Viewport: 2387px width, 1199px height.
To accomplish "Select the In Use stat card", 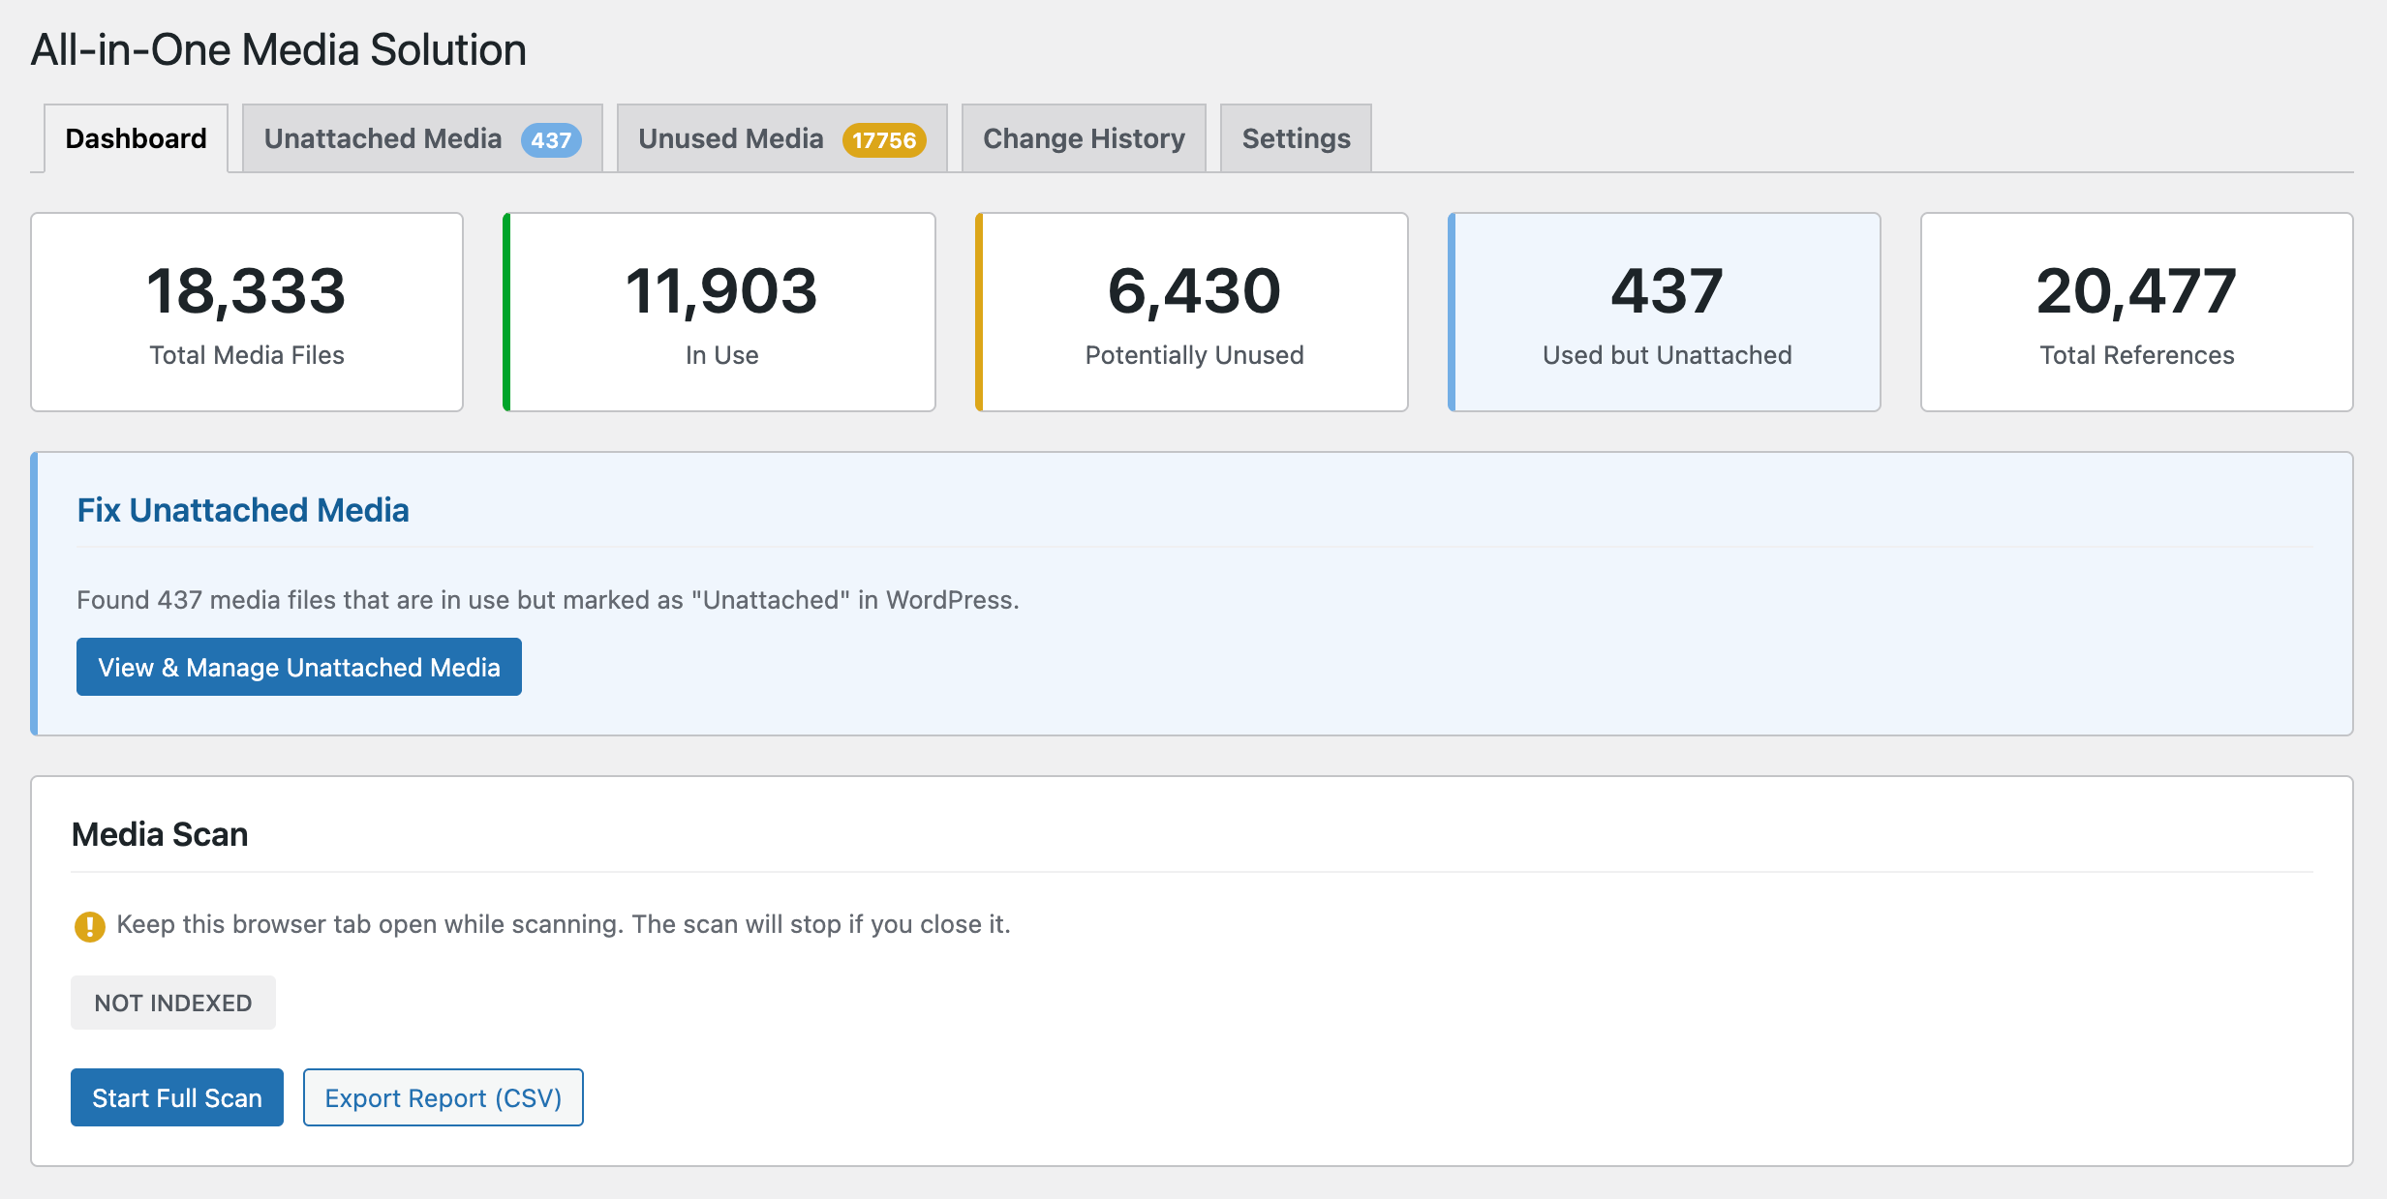I will [x=720, y=312].
